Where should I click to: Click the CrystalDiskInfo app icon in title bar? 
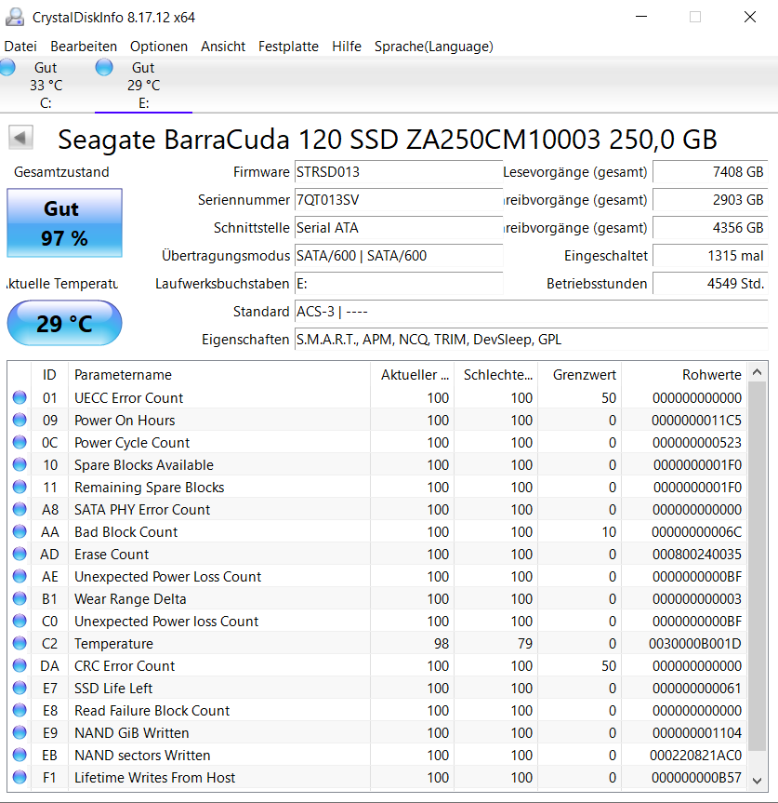pos(15,17)
